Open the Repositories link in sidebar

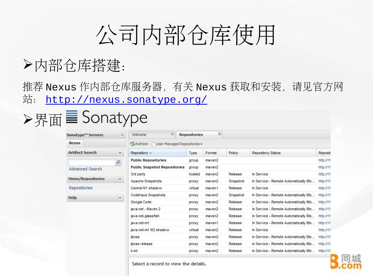[x=81, y=188]
